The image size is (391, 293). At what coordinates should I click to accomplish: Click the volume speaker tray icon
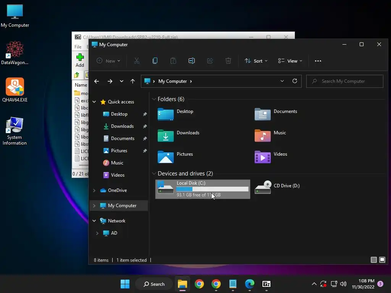click(343, 284)
